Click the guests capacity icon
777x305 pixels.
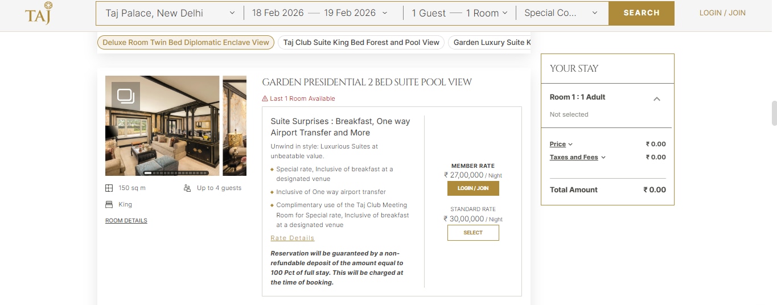187,188
